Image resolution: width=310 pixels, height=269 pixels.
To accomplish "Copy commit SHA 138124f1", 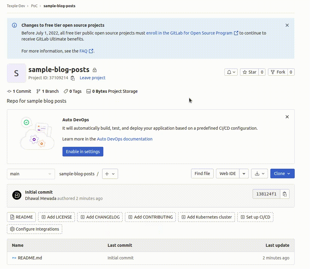I will pyautogui.click(x=284, y=194).
